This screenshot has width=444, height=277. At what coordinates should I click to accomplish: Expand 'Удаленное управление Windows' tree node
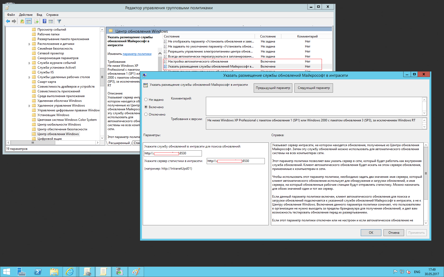(29, 106)
